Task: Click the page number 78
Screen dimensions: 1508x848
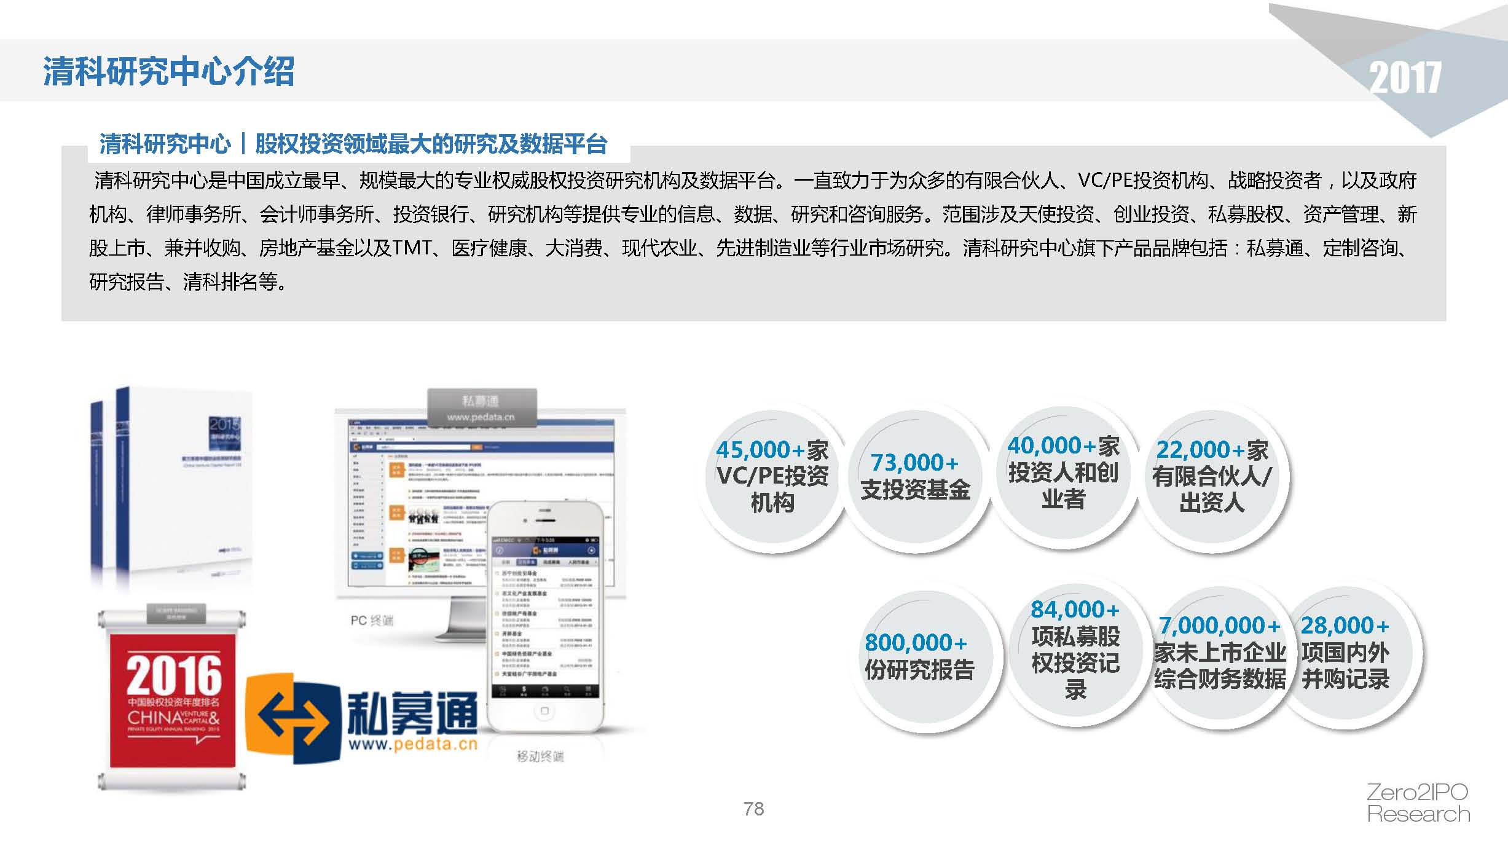Action: click(x=753, y=809)
